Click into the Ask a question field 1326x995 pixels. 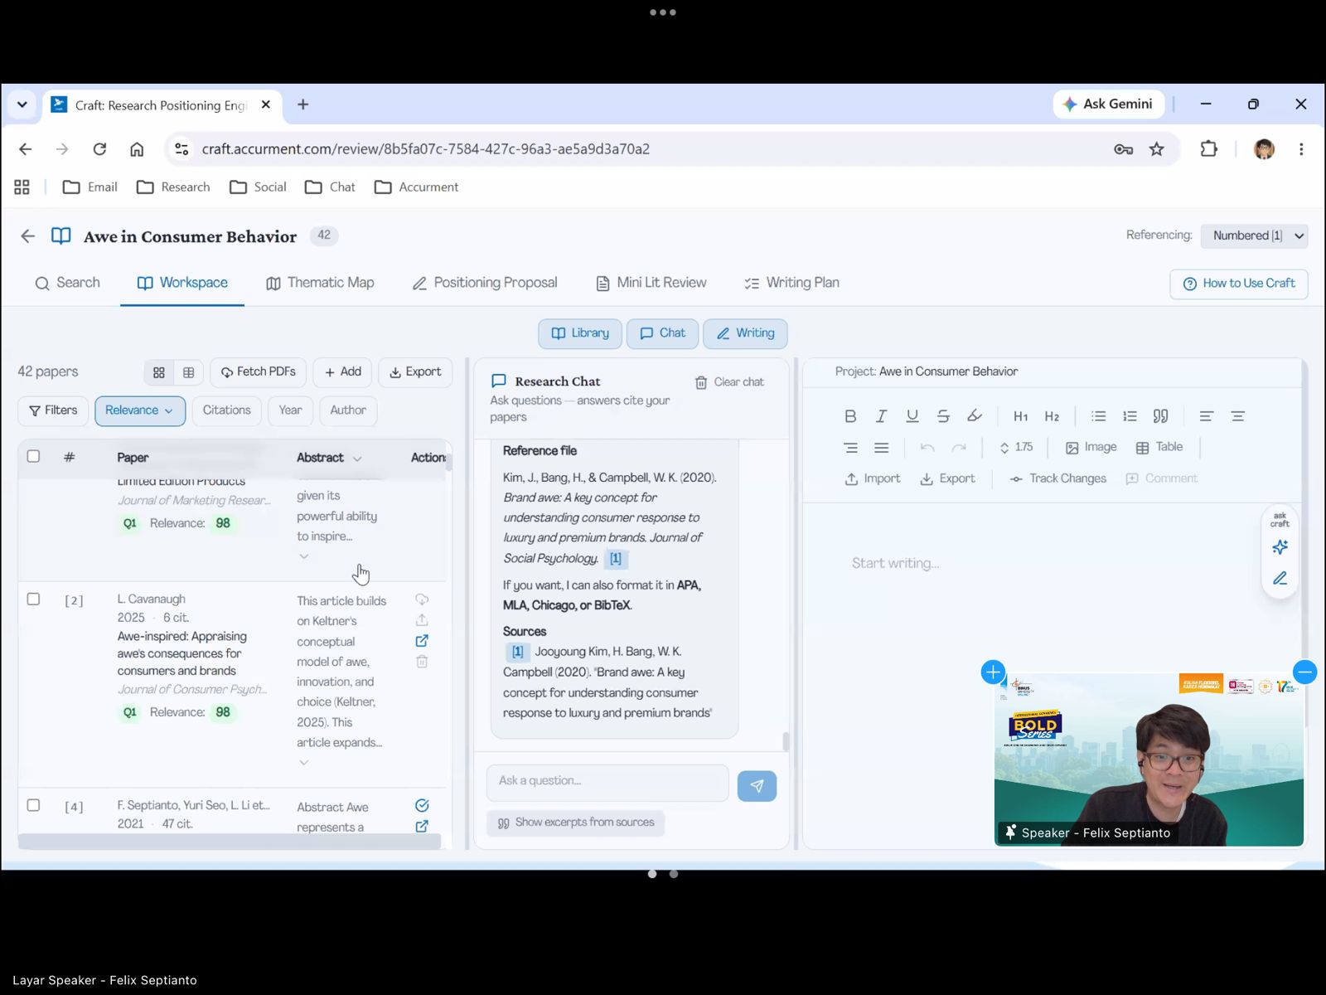pyautogui.click(x=607, y=781)
